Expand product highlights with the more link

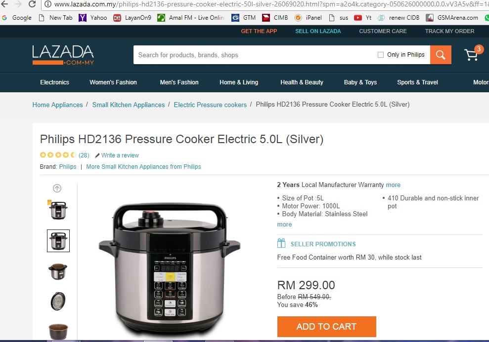284,225
